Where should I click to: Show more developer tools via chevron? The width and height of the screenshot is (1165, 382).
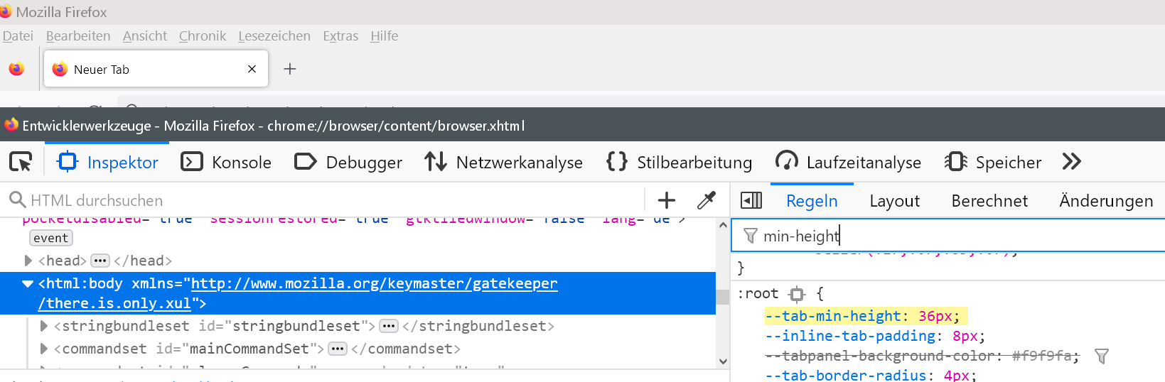[x=1071, y=163]
